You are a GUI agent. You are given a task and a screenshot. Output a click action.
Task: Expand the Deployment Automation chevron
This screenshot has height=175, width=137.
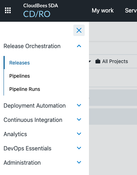pos(79,105)
